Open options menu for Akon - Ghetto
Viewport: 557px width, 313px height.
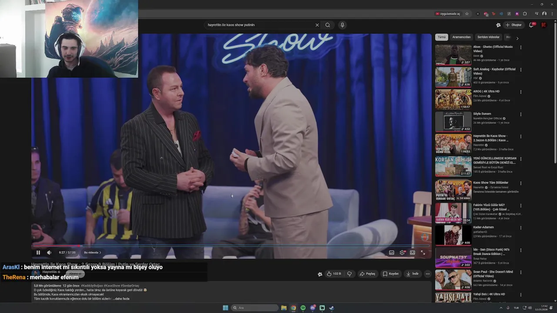point(520,47)
